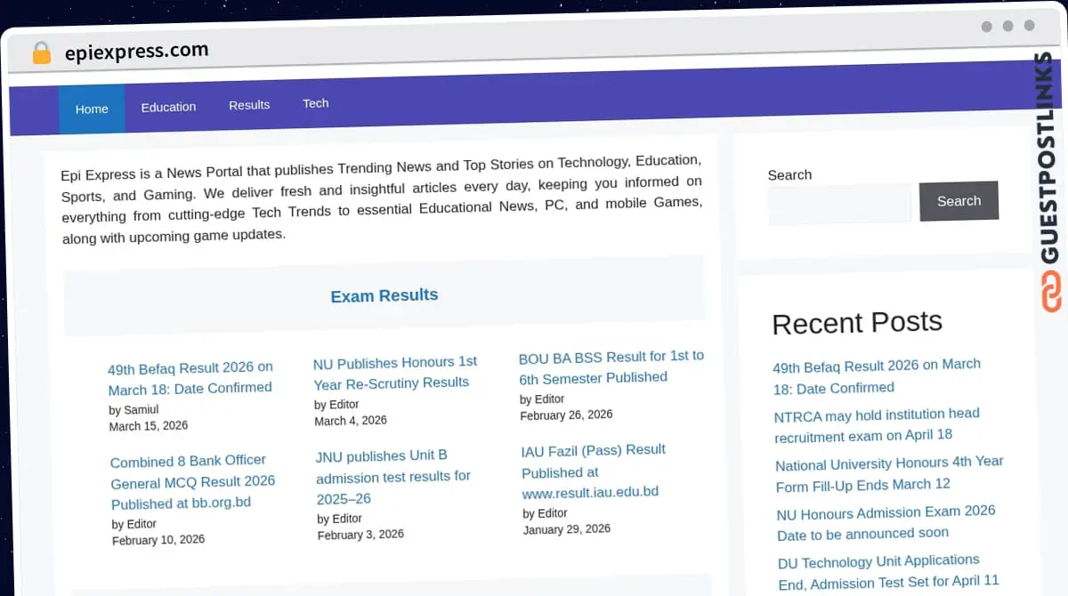Click the 'March 15, 2026' date text
1068x596 pixels.
(x=149, y=426)
